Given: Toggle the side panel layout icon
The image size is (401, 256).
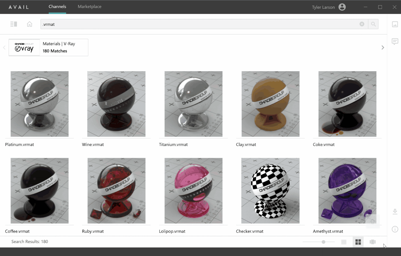Looking at the screenshot, I should (14, 24).
